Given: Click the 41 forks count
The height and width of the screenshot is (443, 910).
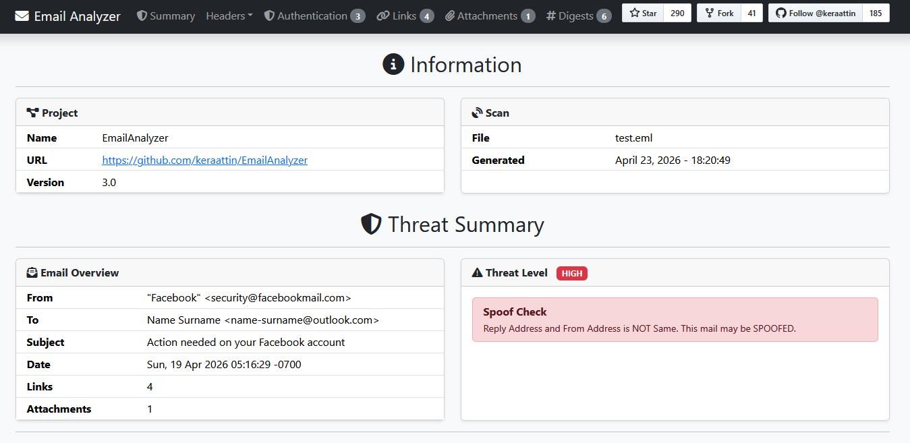Looking at the screenshot, I should click(751, 13).
